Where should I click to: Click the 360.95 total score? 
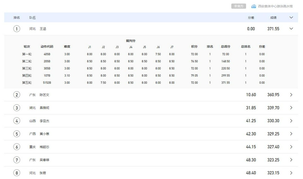pos(273,95)
